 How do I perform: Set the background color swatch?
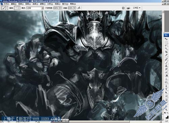pyautogui.click(x=167, y=118)
